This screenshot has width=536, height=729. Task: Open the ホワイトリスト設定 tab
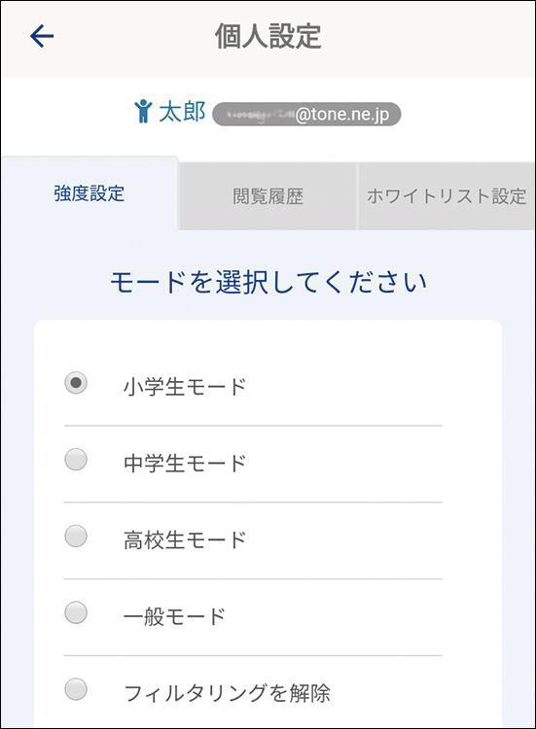pos(447,196)
